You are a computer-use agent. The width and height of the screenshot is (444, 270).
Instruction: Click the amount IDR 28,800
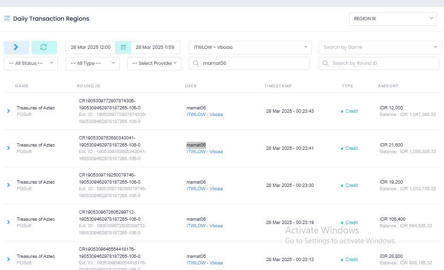(391, 256)
